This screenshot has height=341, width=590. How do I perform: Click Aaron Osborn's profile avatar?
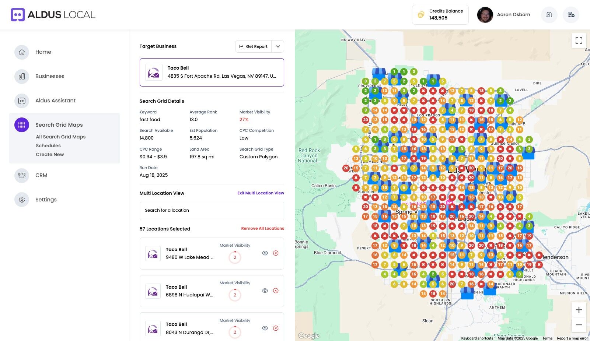(x=485, y=15)
